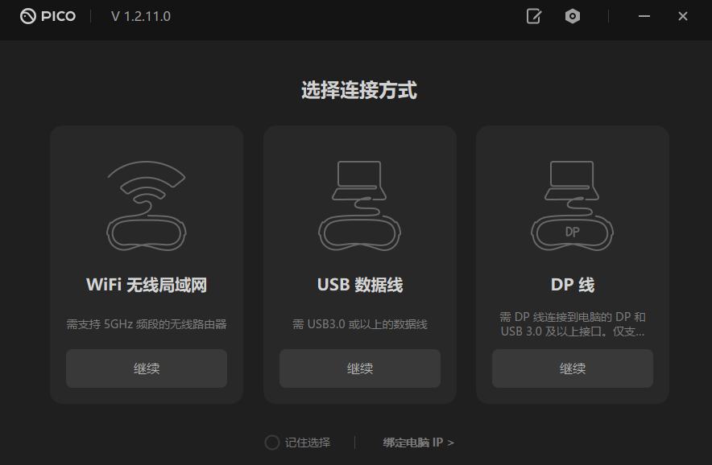This screenshot has width=712, height=465.
Task: Click the PICO logo icon
Action: click(x=28, y=16)
